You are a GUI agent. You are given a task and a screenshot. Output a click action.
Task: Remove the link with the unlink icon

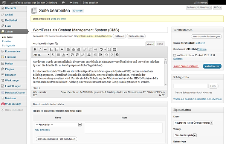(90, 49)
